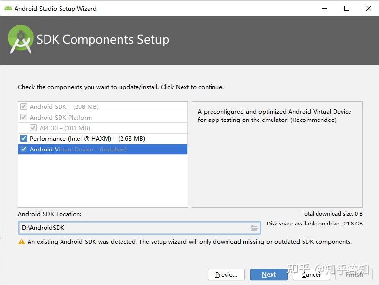Select the Android SDK Platform tree row
The image size is (379, 285).
pos(103,118)
